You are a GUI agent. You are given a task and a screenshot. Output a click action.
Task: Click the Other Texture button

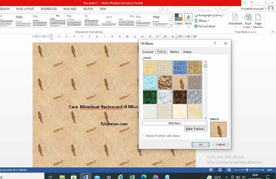click(195, 129)
